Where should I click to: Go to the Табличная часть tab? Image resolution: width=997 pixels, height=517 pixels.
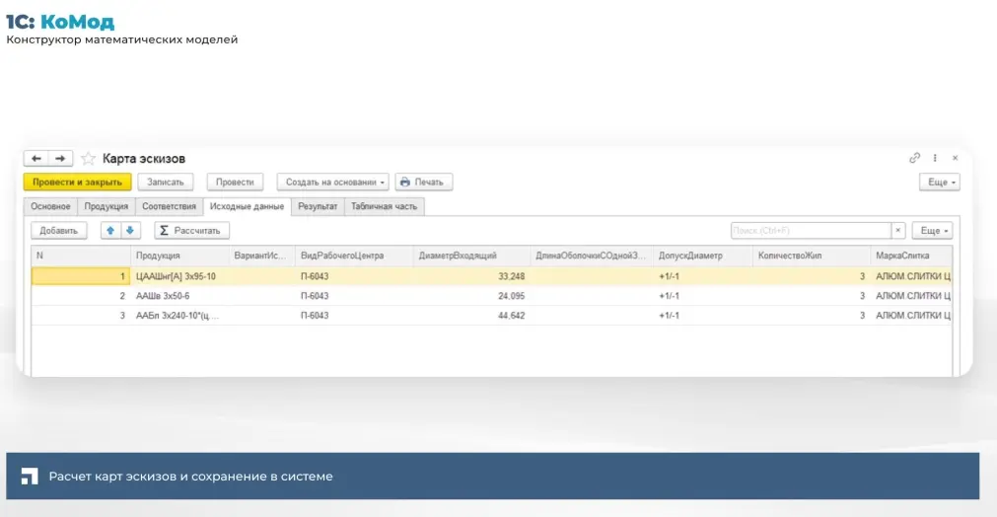(x=385, y=206)
